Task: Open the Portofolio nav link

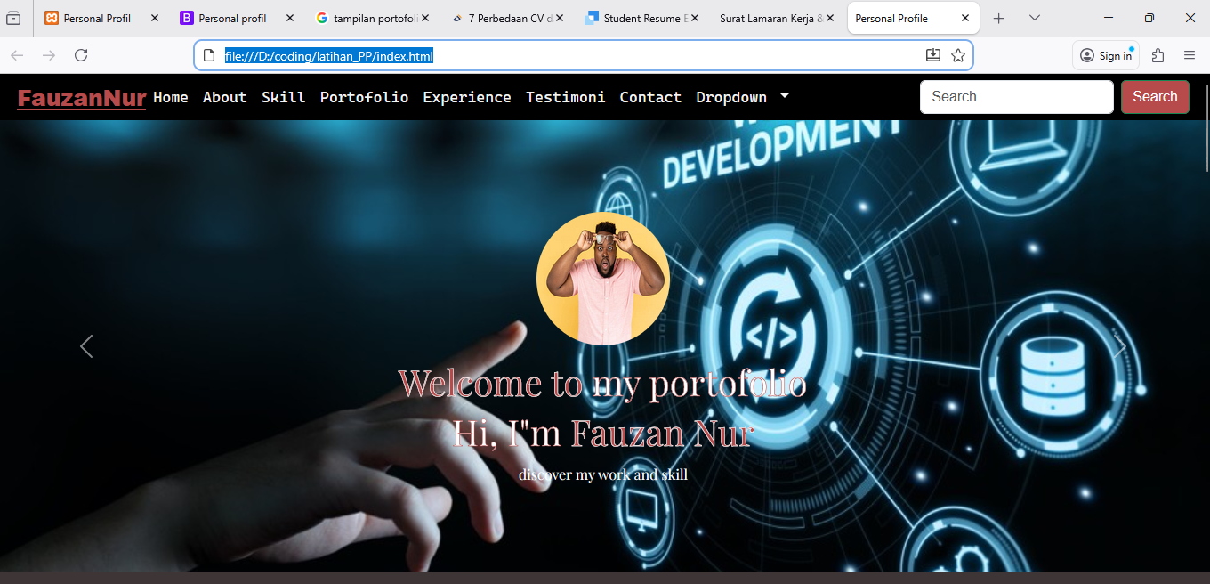Action: click(364, 97)
